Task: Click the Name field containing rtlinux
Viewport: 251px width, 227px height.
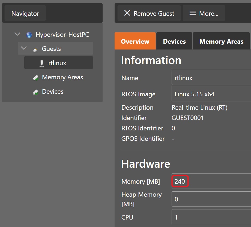Action: coord(210,77)
